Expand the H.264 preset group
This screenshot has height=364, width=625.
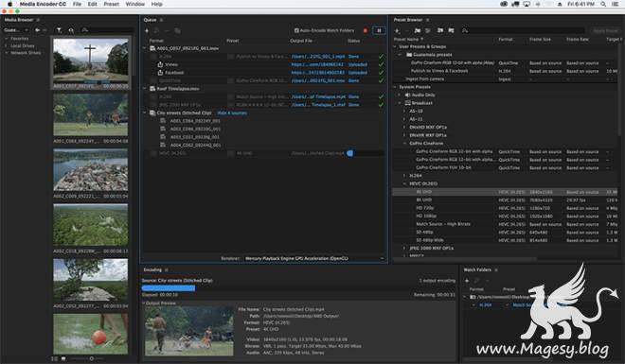click(405, 176)
